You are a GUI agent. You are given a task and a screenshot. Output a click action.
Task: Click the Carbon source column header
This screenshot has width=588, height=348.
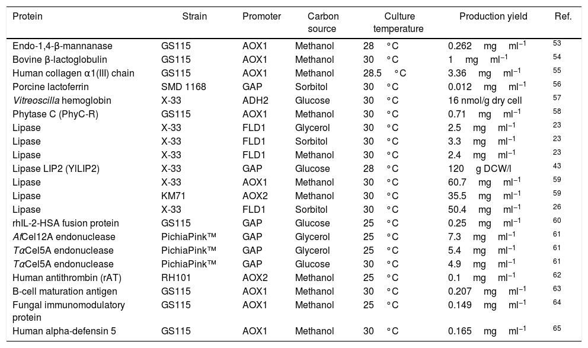[x=322, y=23]
